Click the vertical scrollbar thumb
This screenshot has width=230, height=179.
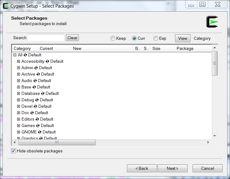click(215, 63)
